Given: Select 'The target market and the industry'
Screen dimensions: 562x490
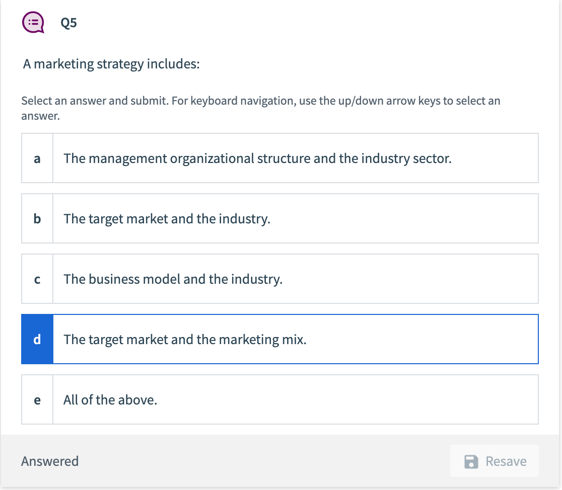Looking at the screenshot, I should (168, 218).
